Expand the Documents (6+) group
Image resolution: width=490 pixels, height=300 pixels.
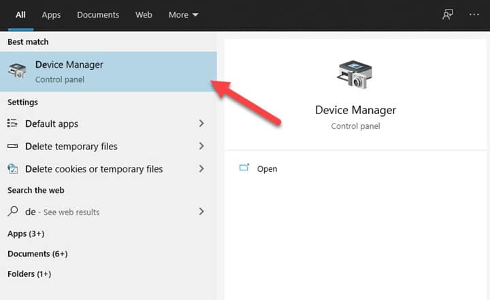tap(37, 254)
